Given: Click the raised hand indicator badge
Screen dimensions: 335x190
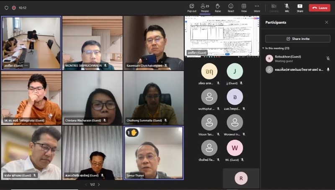Looking at the screenshot, I should pos(132,133).
